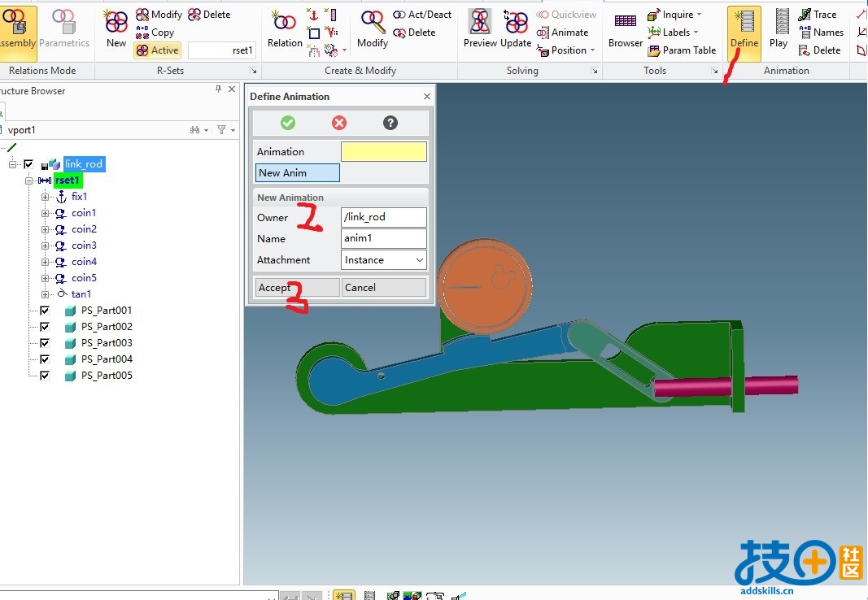Select the new square relation icon
The height and width of the screenshot is (600, 868).
click(313, 33)
